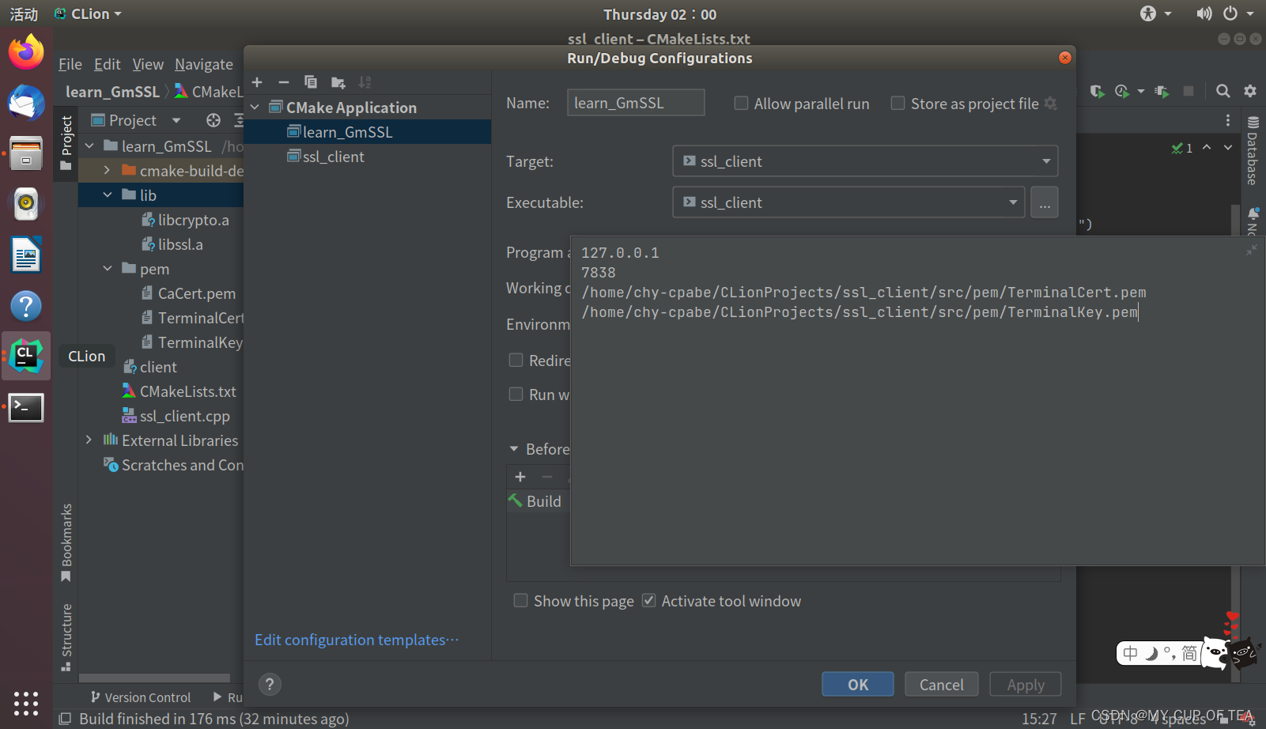Viewport: 1266px width, 729px height.
Task: Collapse the Before launch section
Action: pos(514,449)
